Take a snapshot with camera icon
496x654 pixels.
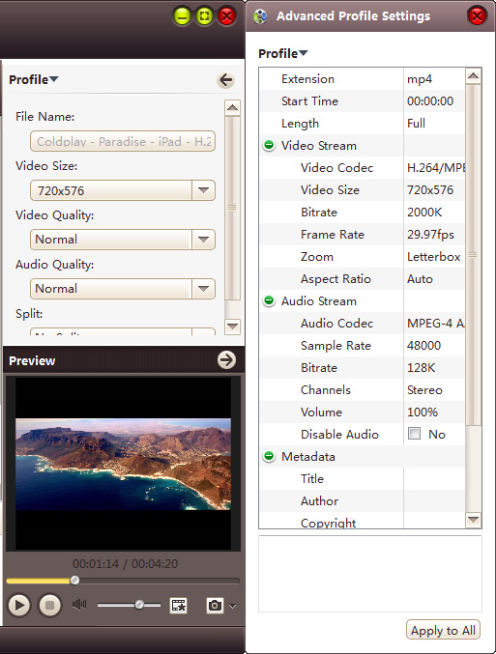(x=215, y=605)
